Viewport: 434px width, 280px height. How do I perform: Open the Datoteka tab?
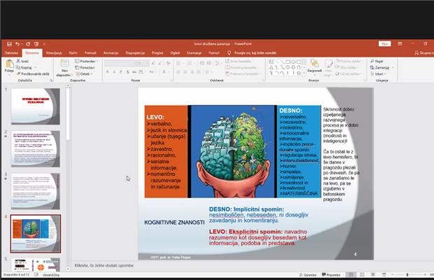[11, 52]
